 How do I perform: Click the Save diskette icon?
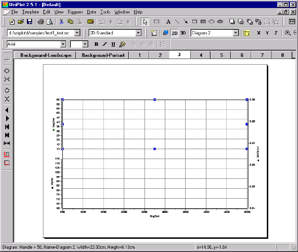[x=29, y=22]
